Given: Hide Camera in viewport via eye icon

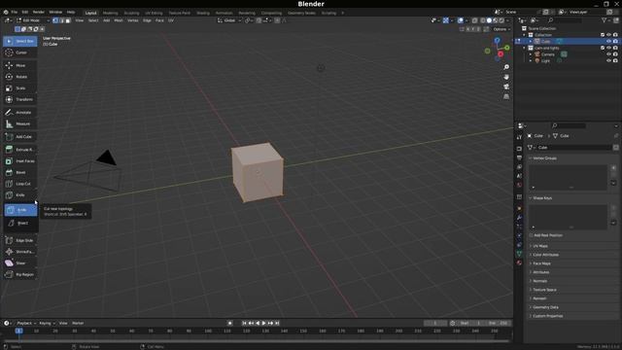Looking at the screenshot, I should click(609, 54).
